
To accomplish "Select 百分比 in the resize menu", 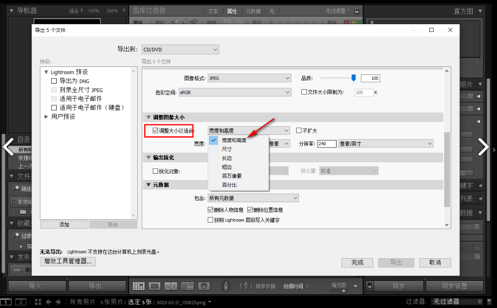I will (x=229, y=185).
